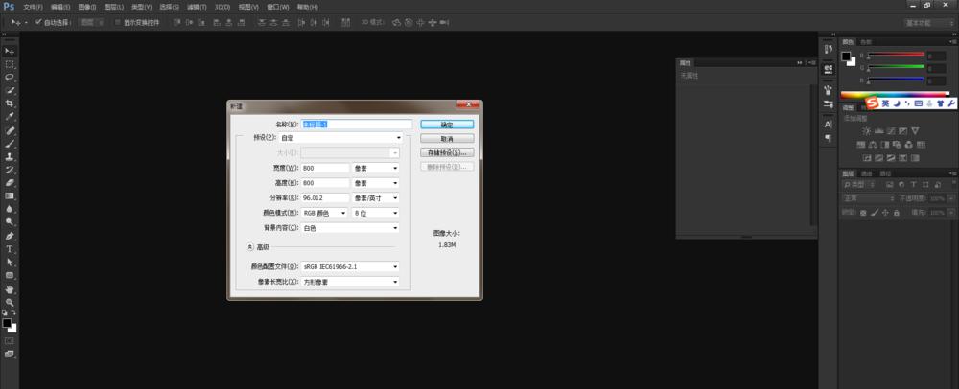Click the color spectrum ramp
The height and width of the screenshot is (389, 959).
point(895,94)
